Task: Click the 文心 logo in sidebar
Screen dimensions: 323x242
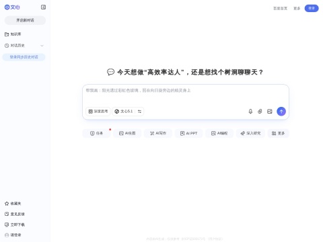Action: 12,7
